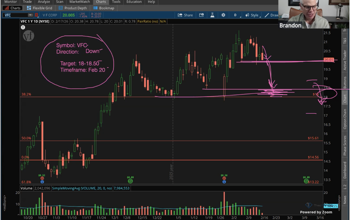Open the symbol selector dropdown arrow

(30, 15)
